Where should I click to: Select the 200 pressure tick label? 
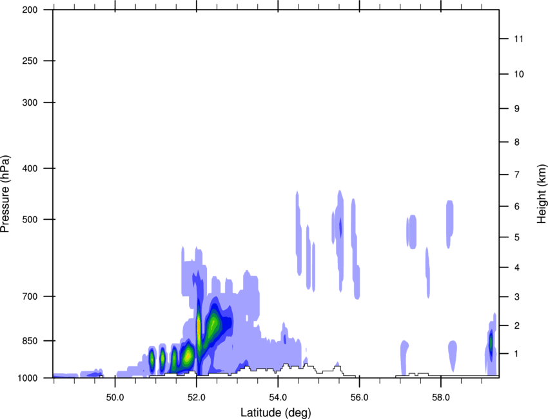pyautogui.click(x=30, y=10)
